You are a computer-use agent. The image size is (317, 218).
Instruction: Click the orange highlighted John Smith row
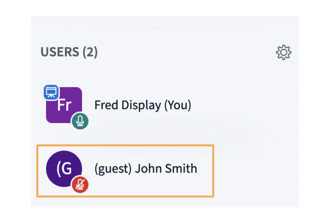click(x=125, y=171)
